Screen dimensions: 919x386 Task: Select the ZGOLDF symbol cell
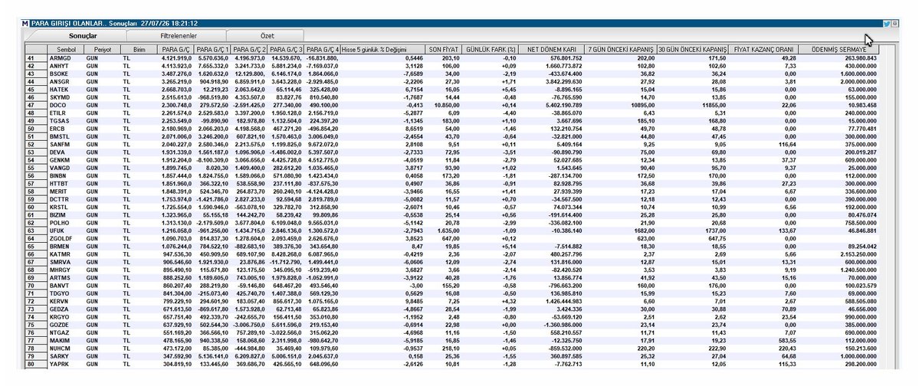(66, 237)
